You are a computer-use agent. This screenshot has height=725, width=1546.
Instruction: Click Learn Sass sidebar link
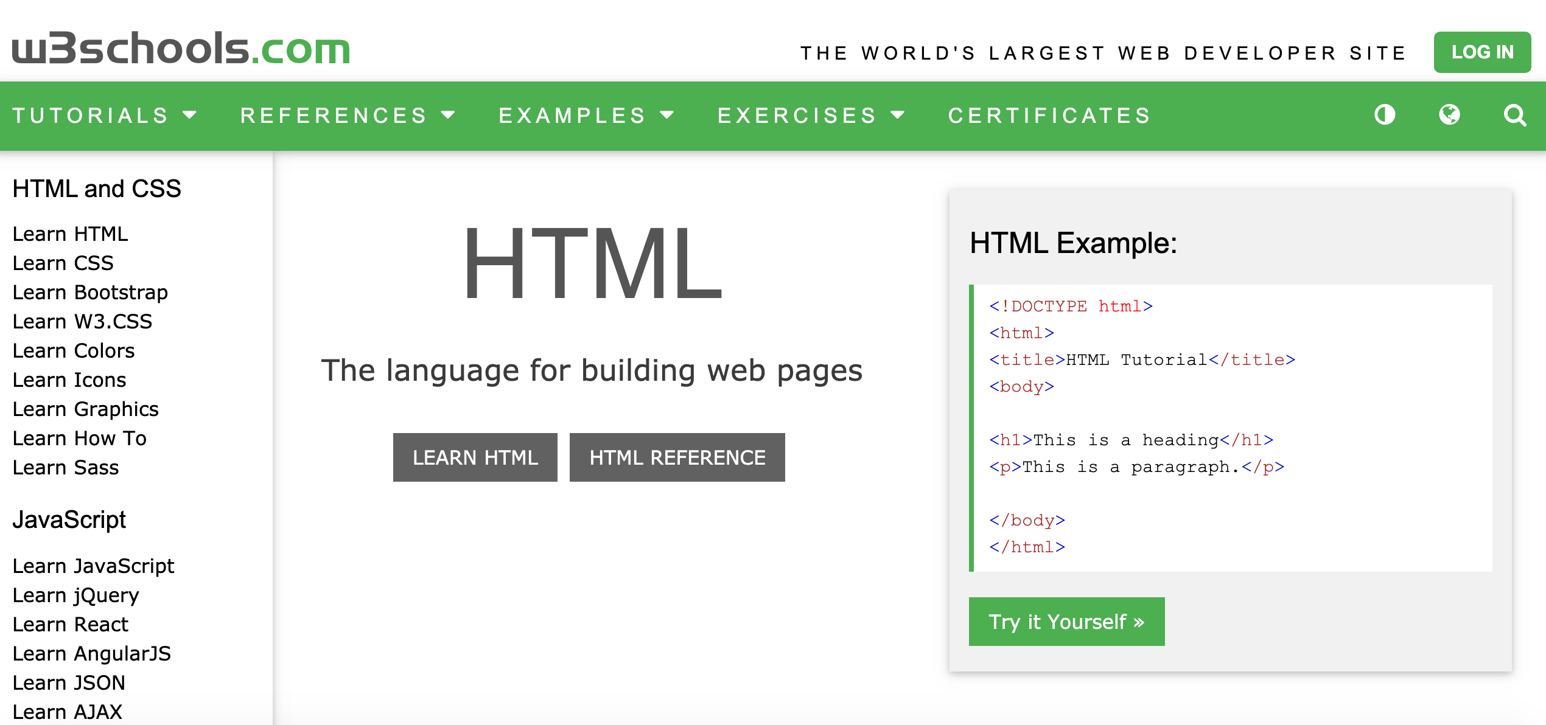click(x=65, y=468)
